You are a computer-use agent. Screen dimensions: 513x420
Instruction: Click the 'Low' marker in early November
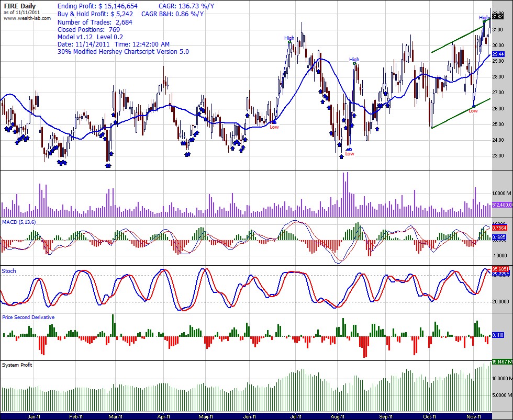tap(473, 111)
